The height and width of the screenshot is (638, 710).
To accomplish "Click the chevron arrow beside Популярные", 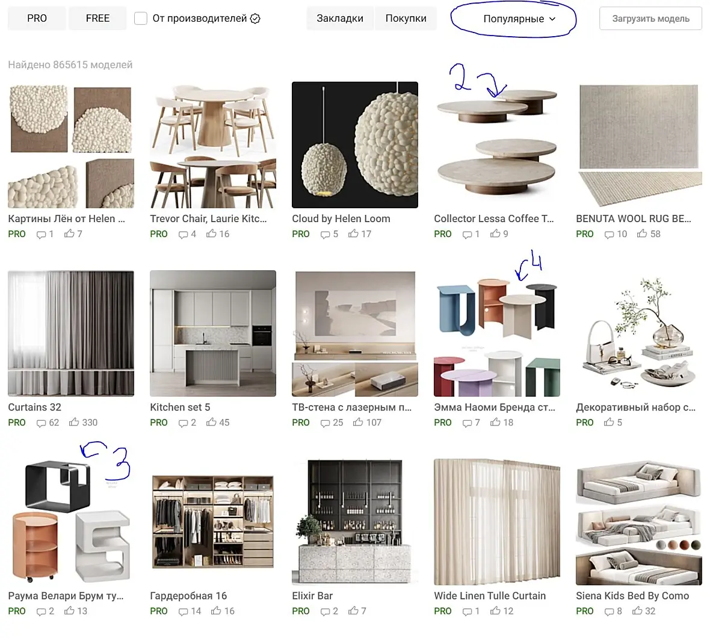I will point(552,19).
